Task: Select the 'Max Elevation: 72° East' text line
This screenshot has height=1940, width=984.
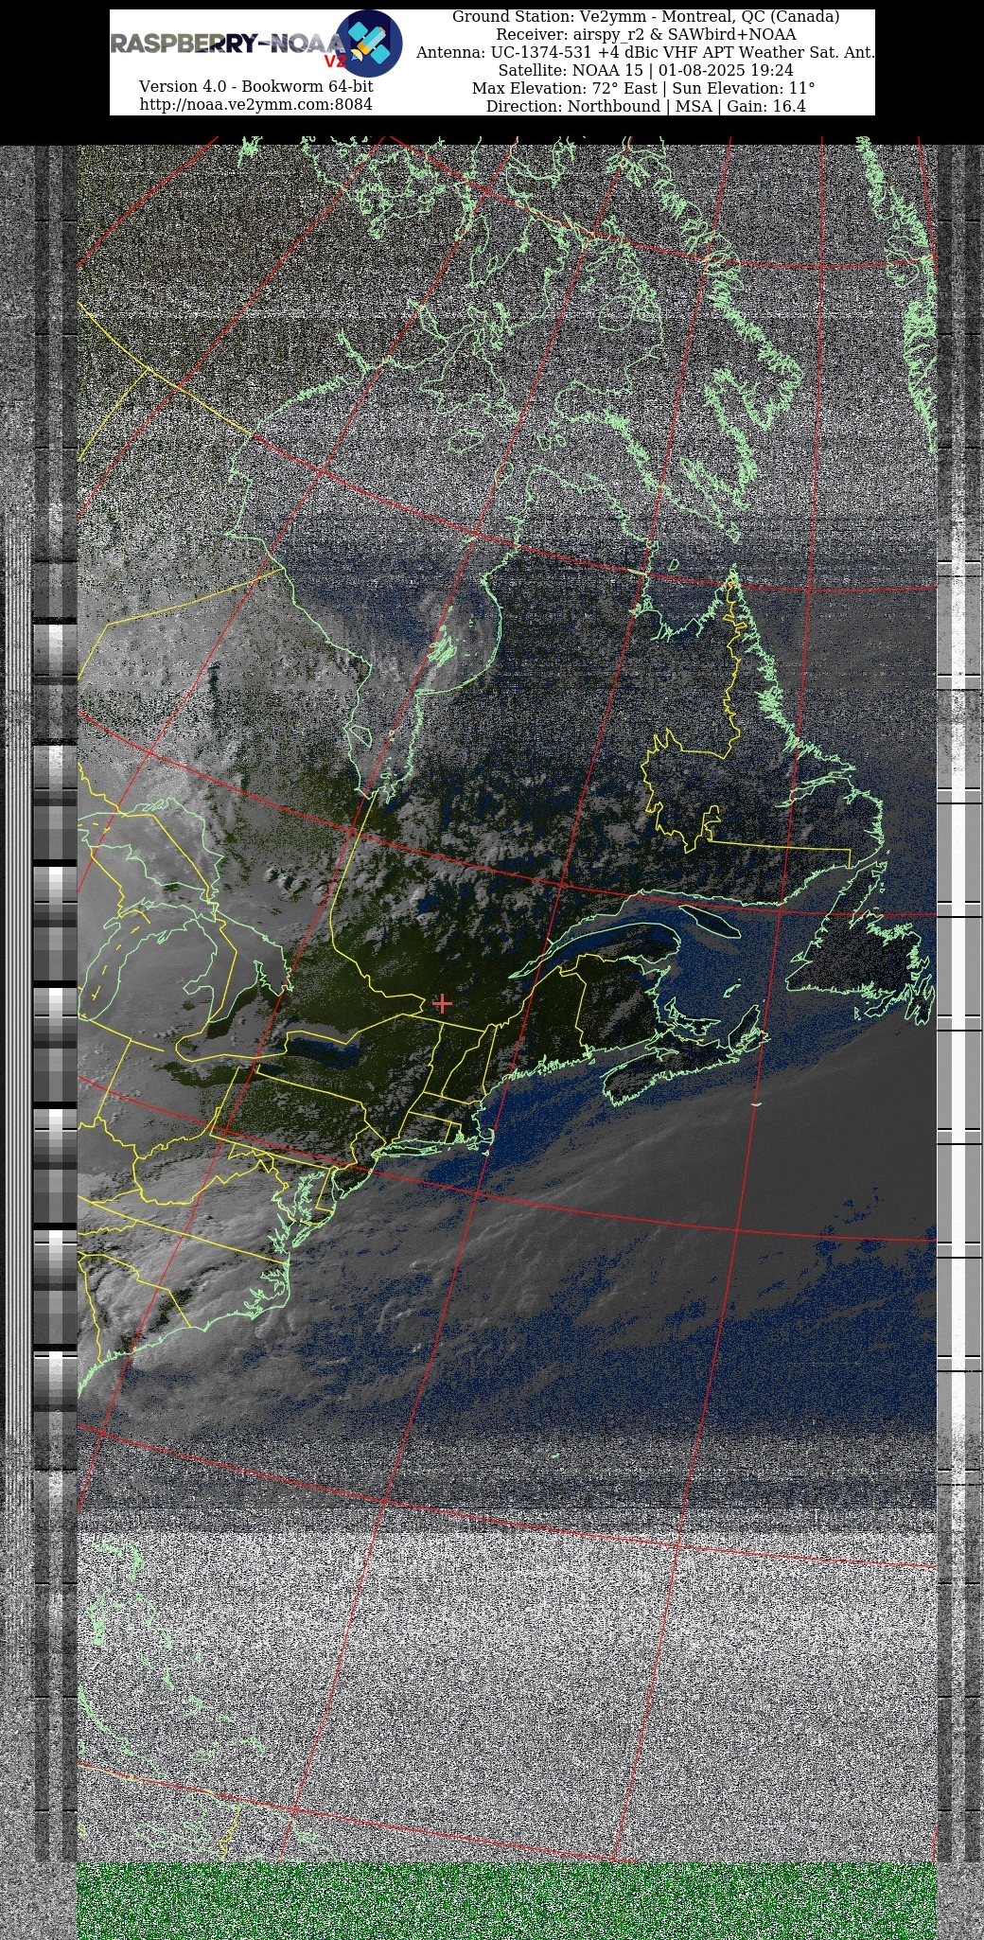Action: 645,89
